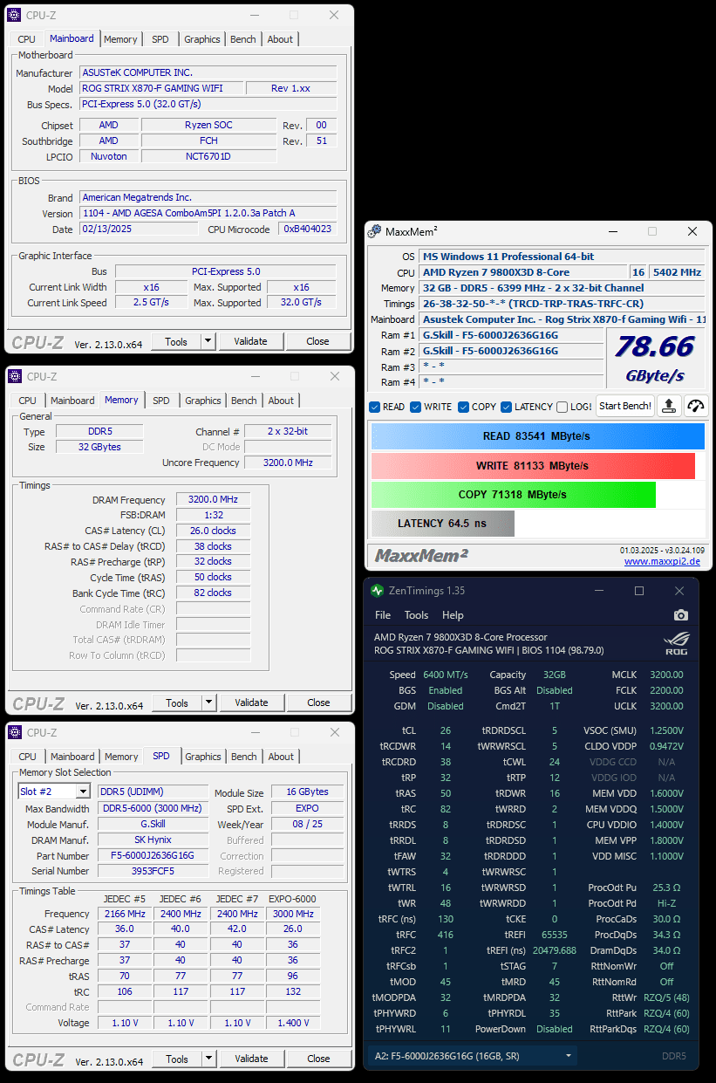716x1083 pixels.
Task: Open the Help menu in ZenTimings
Action: pos(453,615)
